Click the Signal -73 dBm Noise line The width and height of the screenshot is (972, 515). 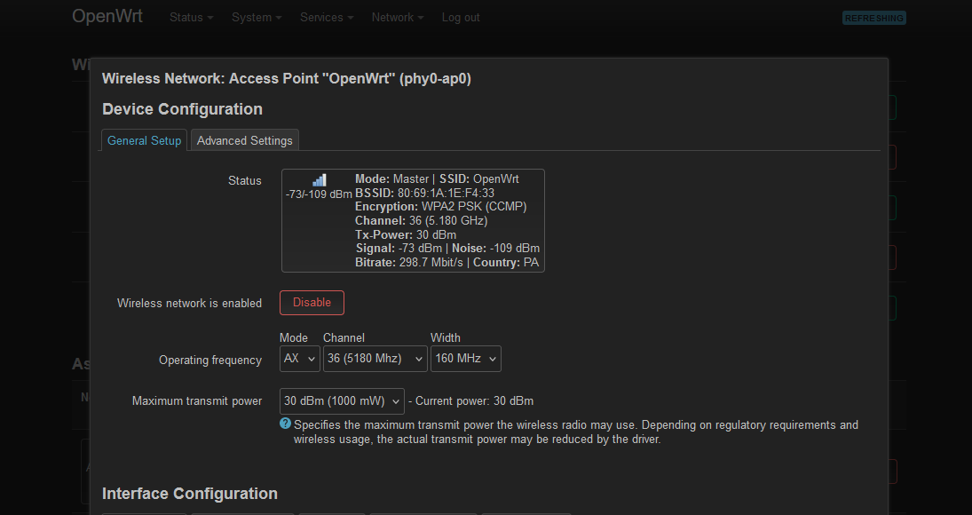pyautogui.click(x=447, y=249)
